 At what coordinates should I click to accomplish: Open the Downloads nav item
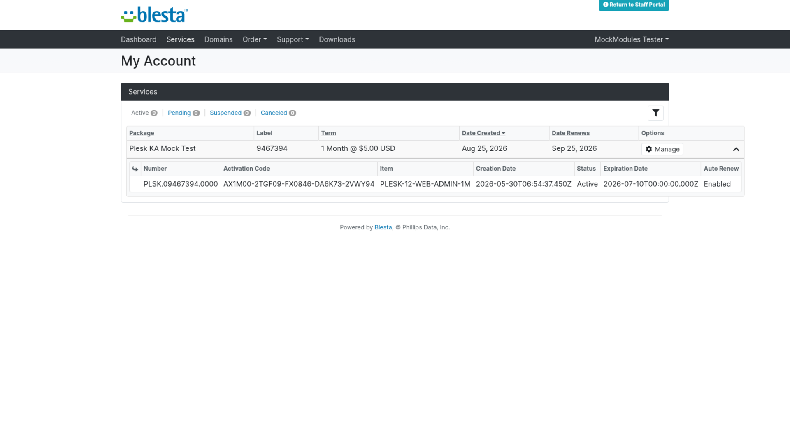(337, 39)
